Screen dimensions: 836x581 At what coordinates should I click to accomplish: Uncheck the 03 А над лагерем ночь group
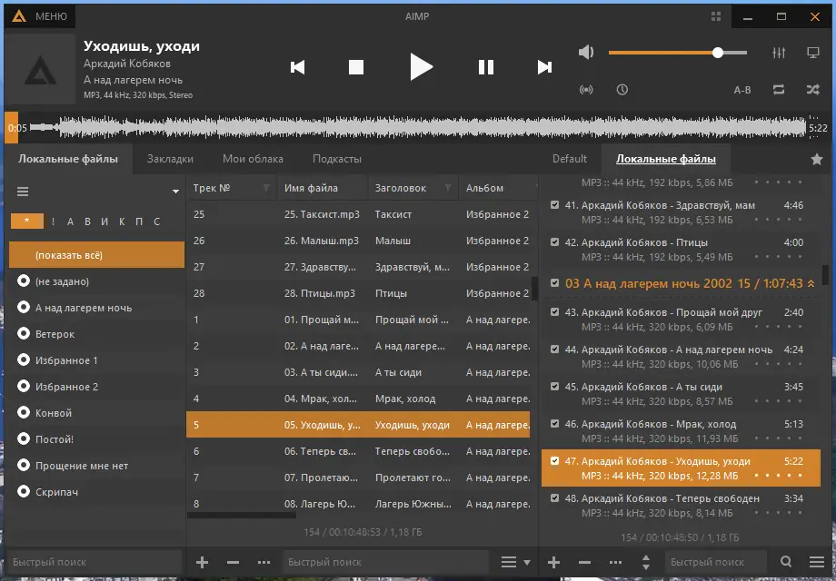point(554,283)
